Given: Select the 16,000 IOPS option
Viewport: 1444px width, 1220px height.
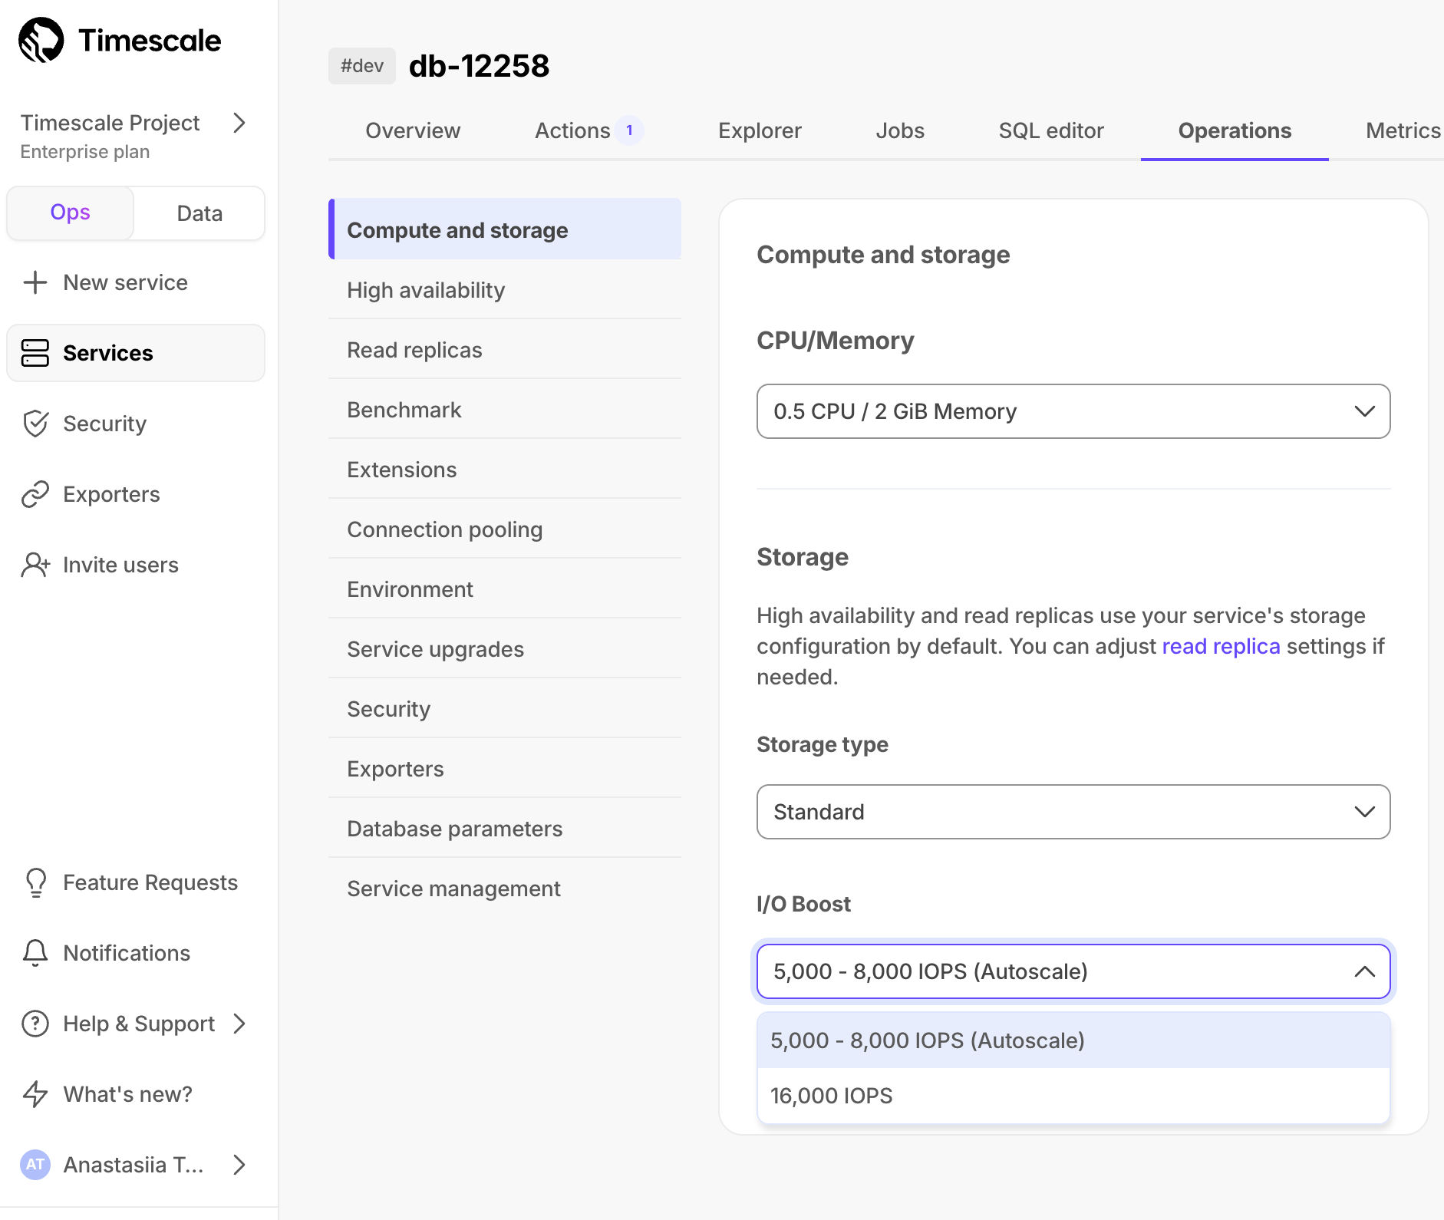Looking at the screenshot, I should pyautogui.click(x=1073, y=1096).
